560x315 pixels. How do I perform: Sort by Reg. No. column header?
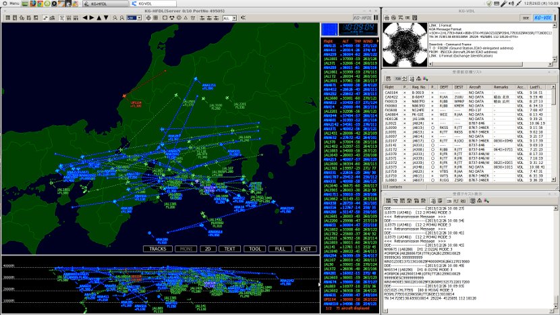pos(418,87)
